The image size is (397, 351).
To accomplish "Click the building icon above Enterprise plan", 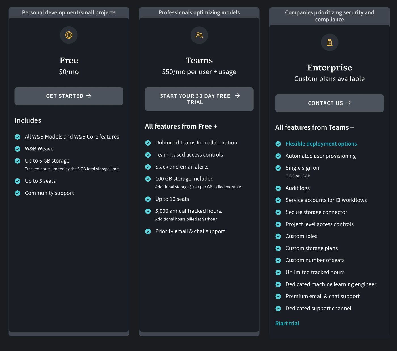I will 330,42.
